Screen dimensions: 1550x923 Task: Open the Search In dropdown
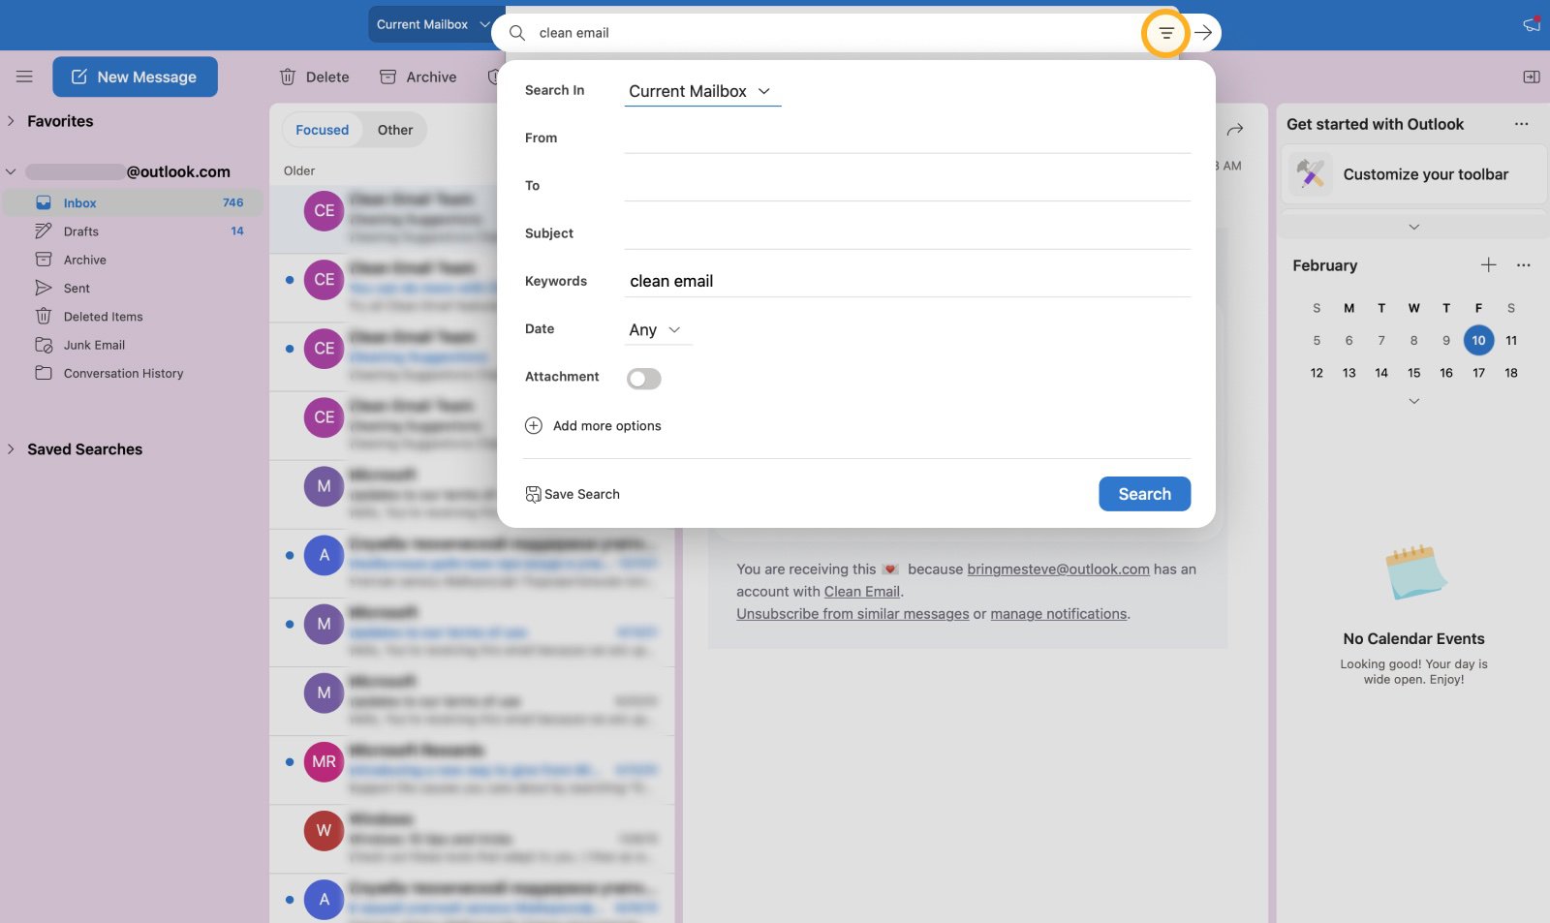[x=701, y=90]
